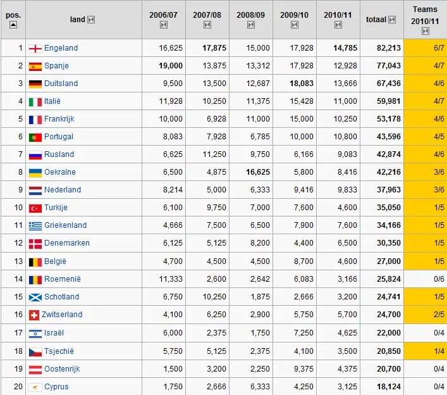Click the Russian flag icon

point(35,155)
